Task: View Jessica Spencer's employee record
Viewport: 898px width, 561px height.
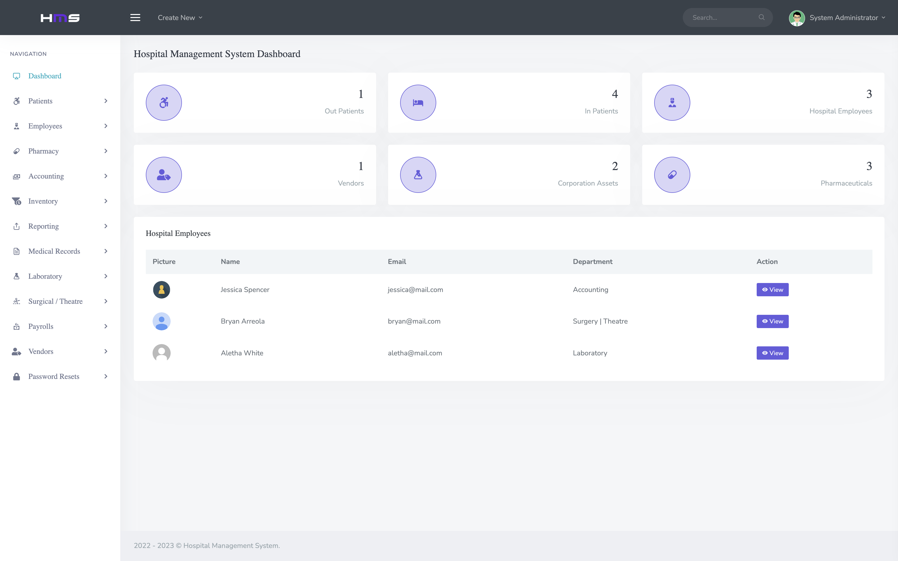Action: click(x=772, y=290)
